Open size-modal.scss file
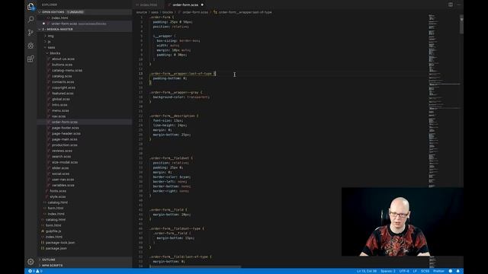488x274 pixels. tap(65, 162)
